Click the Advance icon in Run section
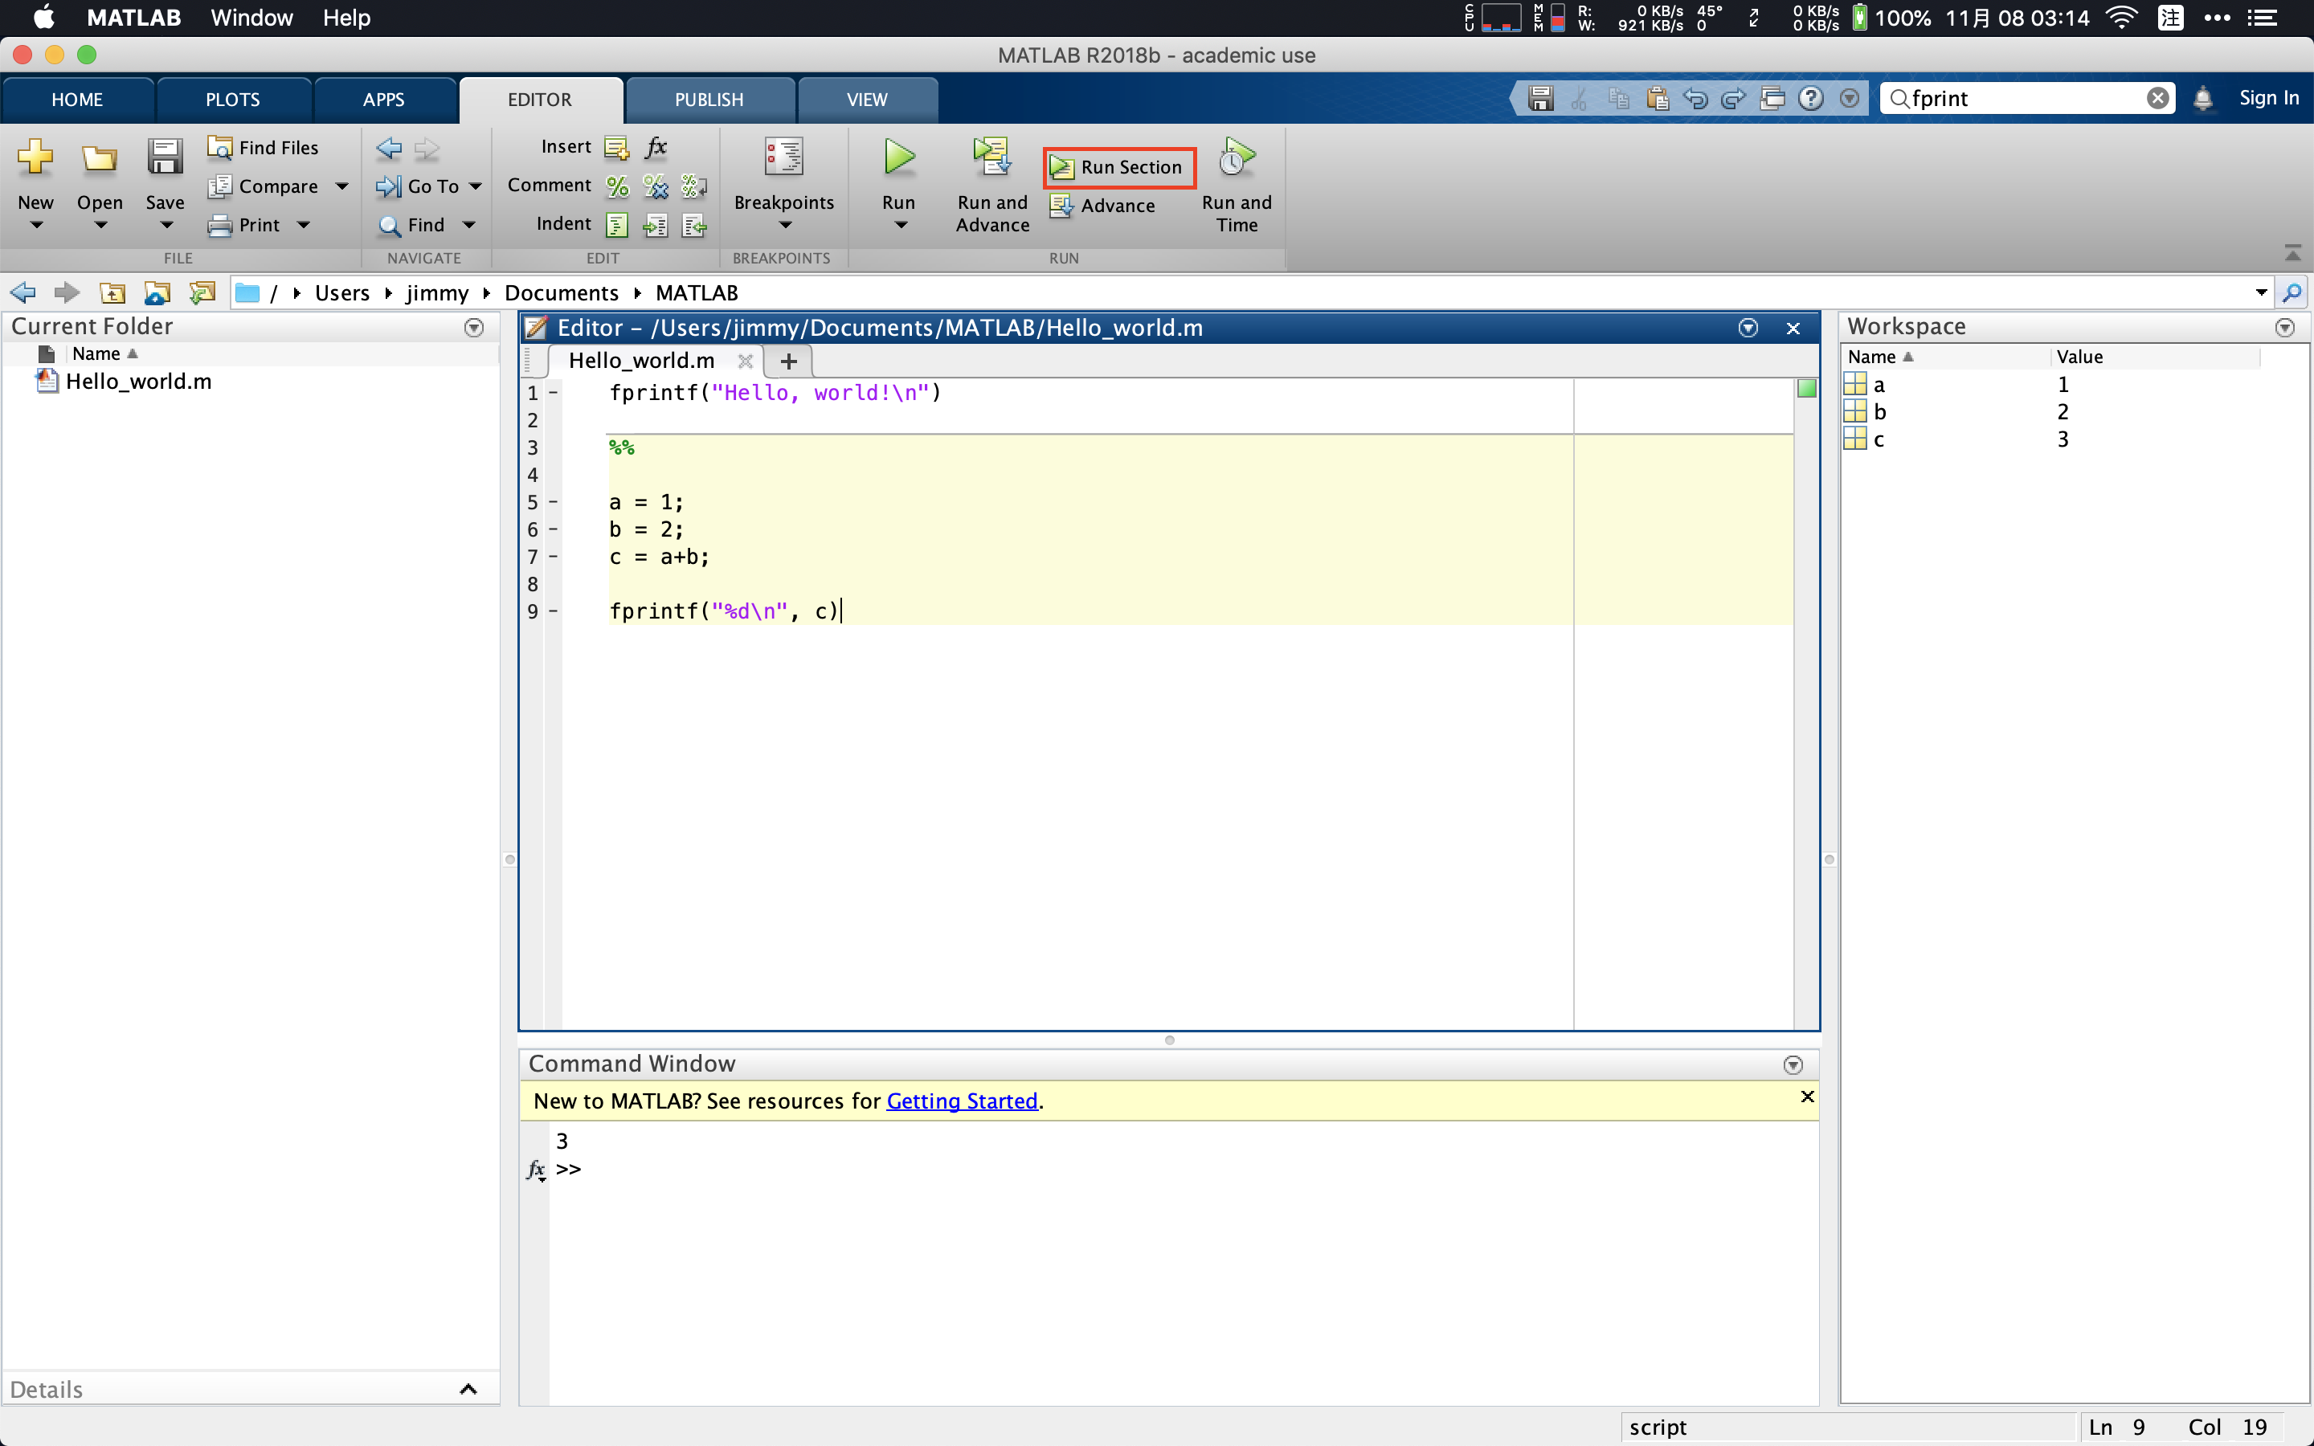The image size is (2314, 1446). click(x=1061, y=205)
